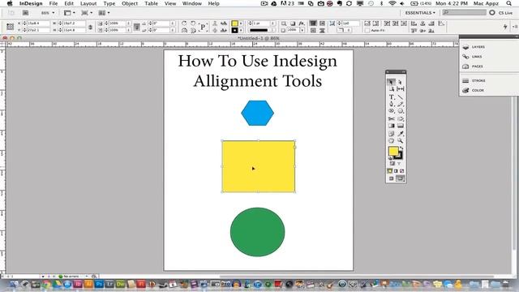Open the Object menu
This screenshot has width=519, height=292.
click(x=130, y=3)
